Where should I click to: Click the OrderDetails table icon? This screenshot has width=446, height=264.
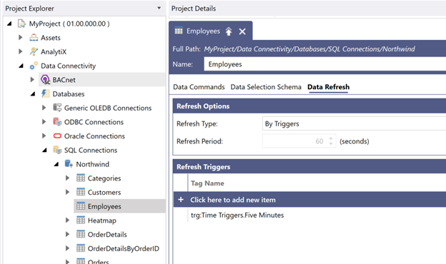pyautogui.click(x=81, y=234)
